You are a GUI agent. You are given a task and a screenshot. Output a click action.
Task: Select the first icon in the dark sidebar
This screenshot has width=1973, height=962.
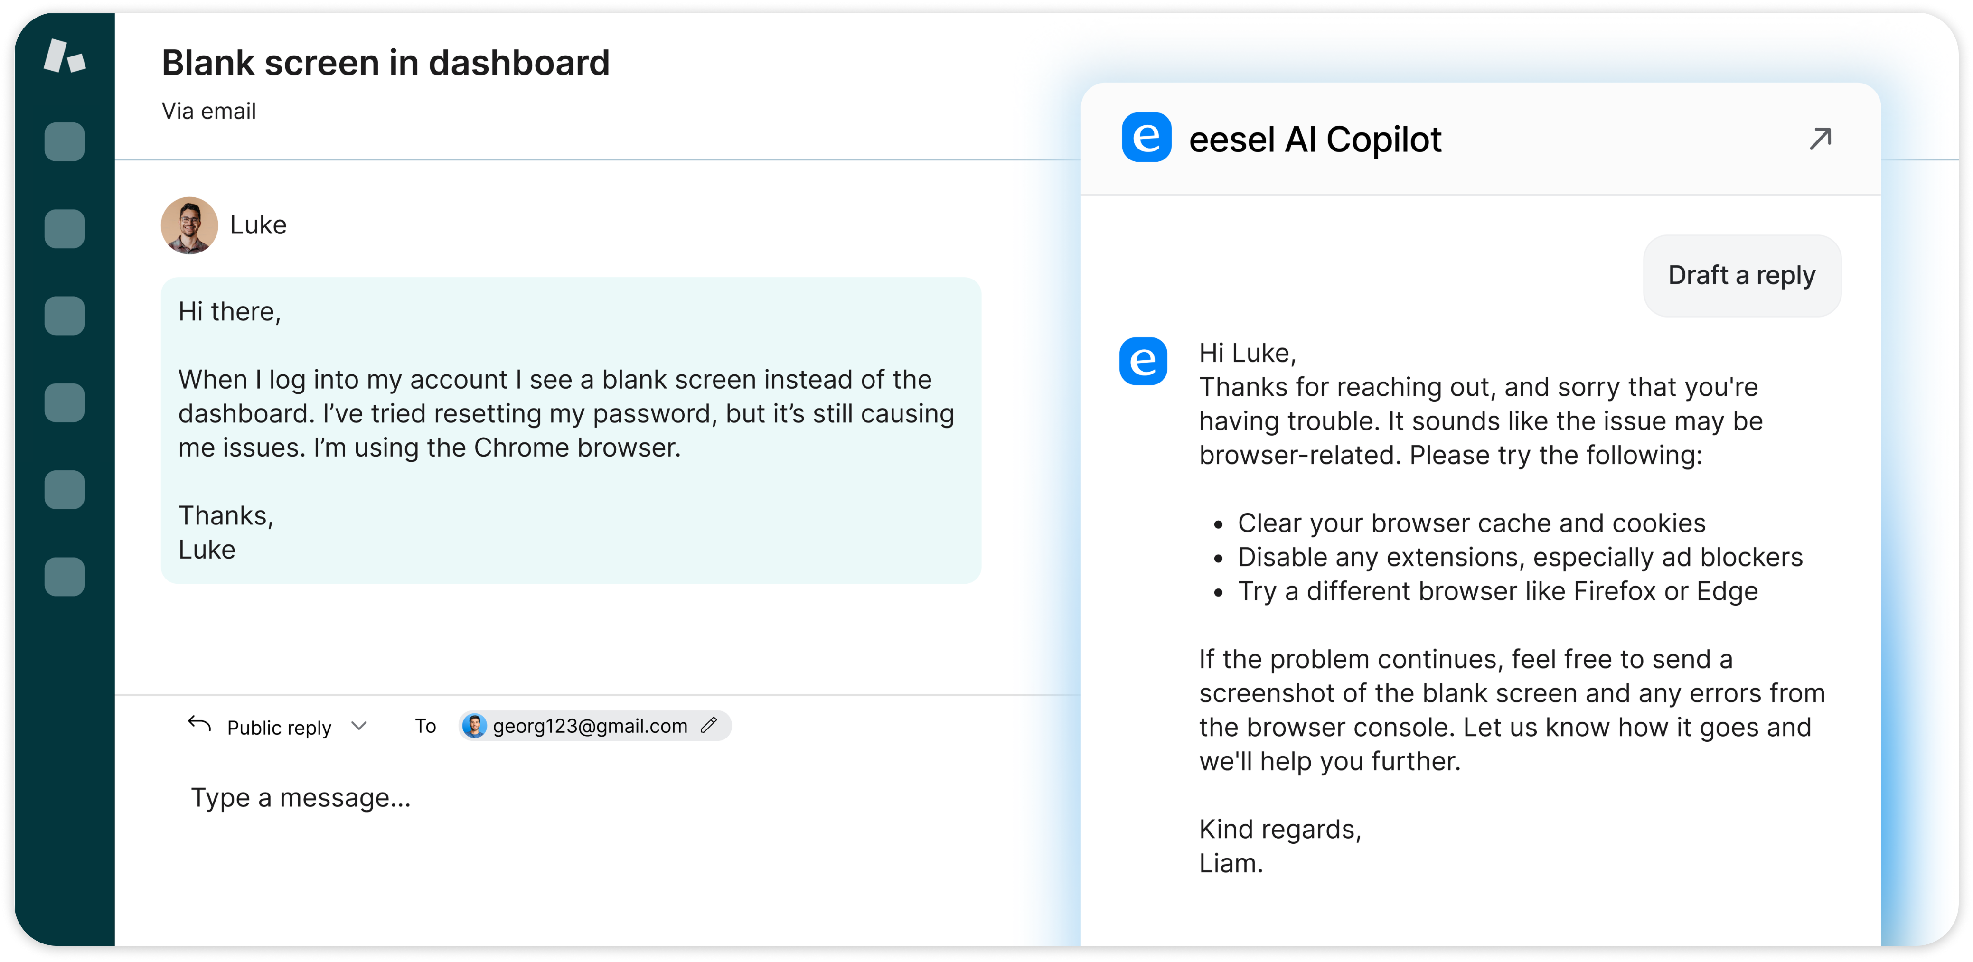(x=65, y=142)
